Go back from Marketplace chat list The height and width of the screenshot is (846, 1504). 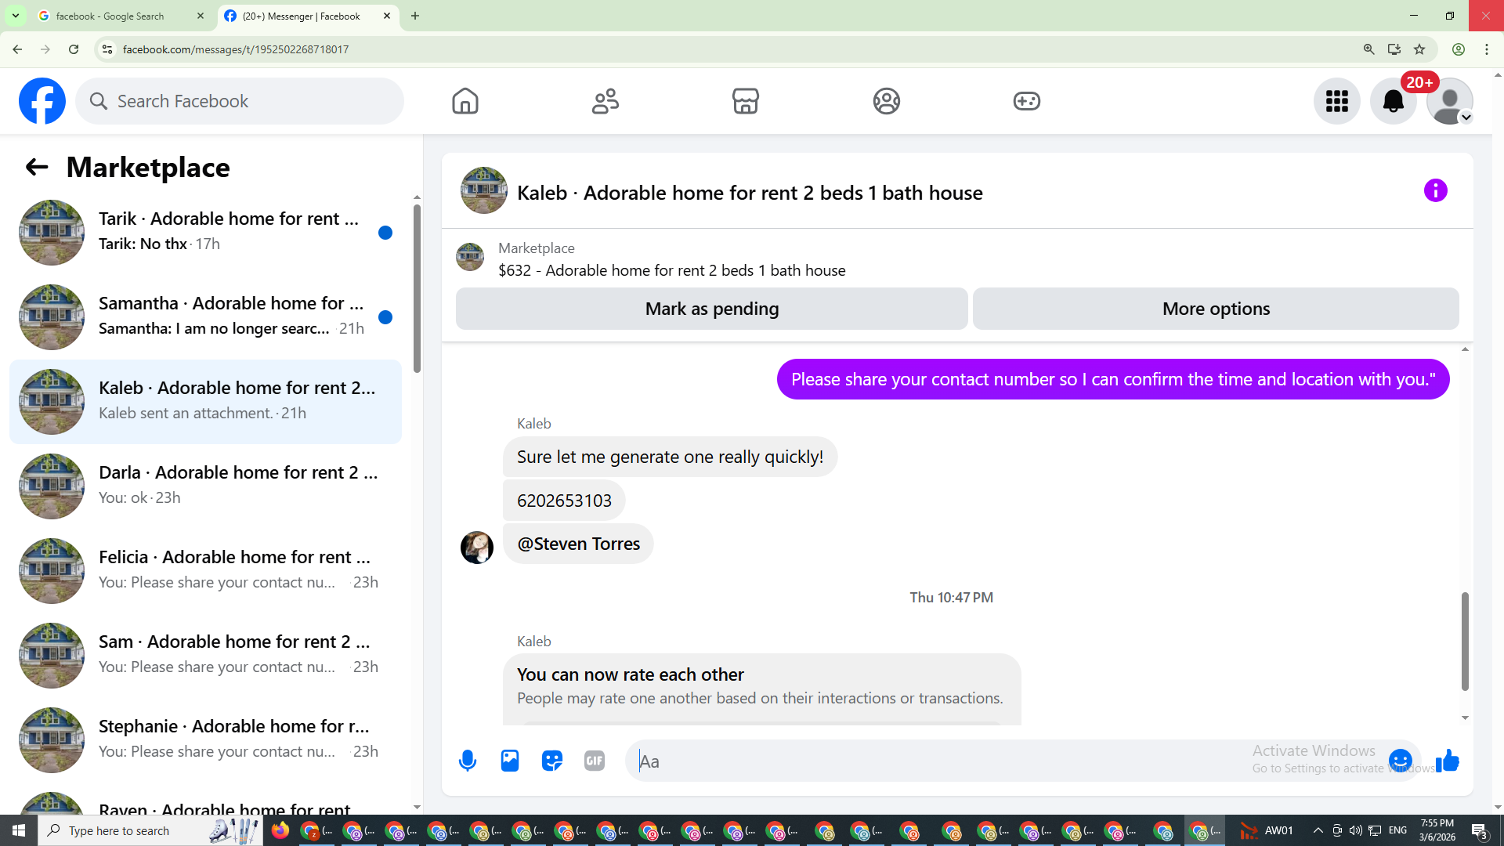coord(37,167)
